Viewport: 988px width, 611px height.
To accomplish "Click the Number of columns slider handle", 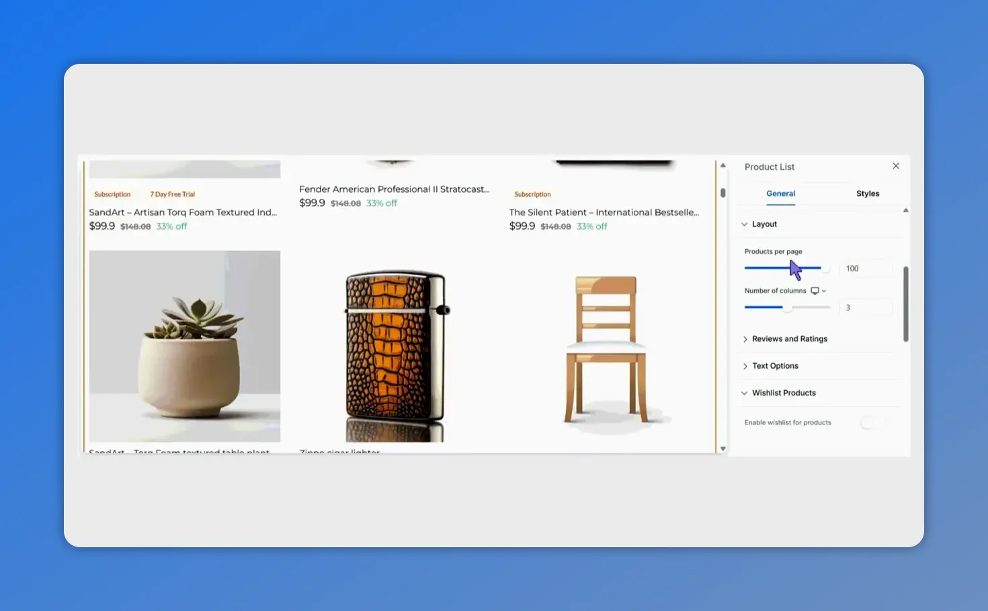I will [x=787, y=308].
